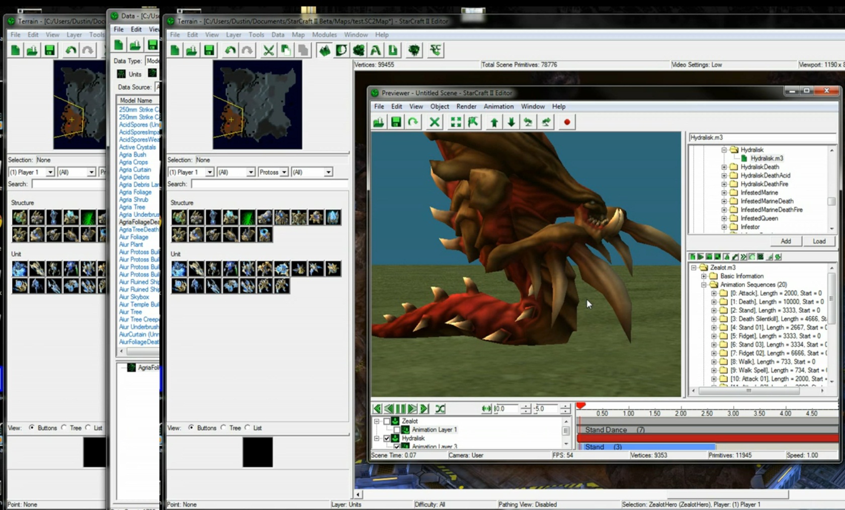Image resolution: width=845 pixels, height=510 pixels.
Task: Select Tree view radio in left Terrain window
Action: (x=64, y=428)
